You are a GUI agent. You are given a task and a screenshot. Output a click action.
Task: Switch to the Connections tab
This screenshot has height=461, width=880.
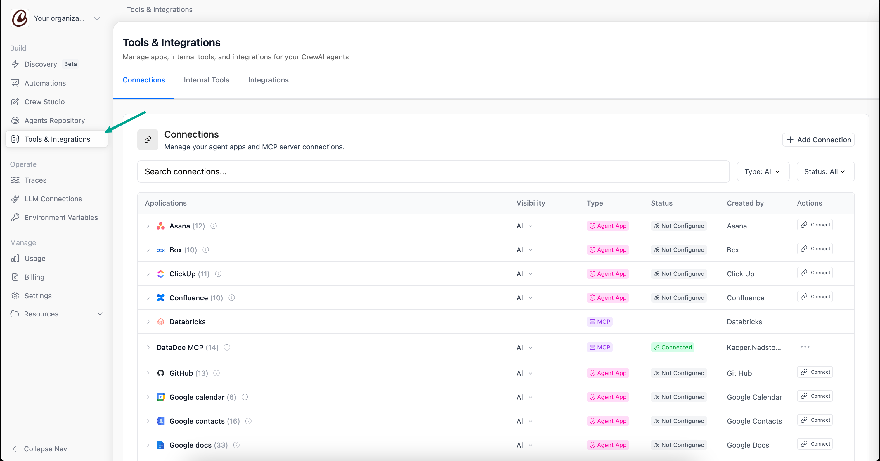tap(144, 80)
